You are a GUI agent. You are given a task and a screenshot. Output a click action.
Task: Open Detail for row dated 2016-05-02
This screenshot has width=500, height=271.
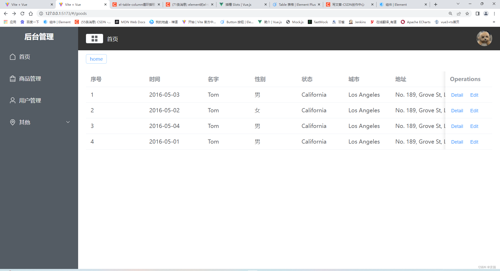(x=457, y=111)
